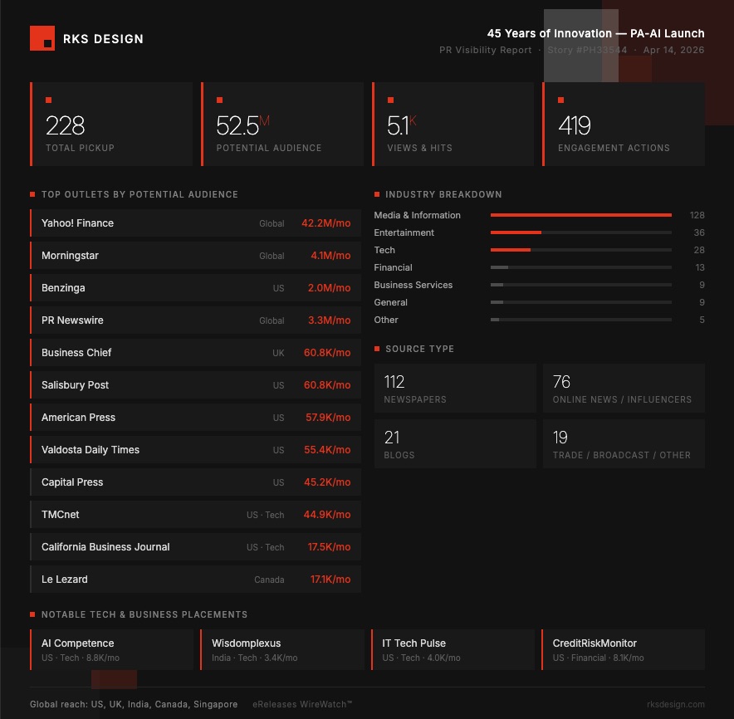Viewport: 734px width, 719px height.
Task: Click the Tech industry progress bar
Action: click(581, 250)
